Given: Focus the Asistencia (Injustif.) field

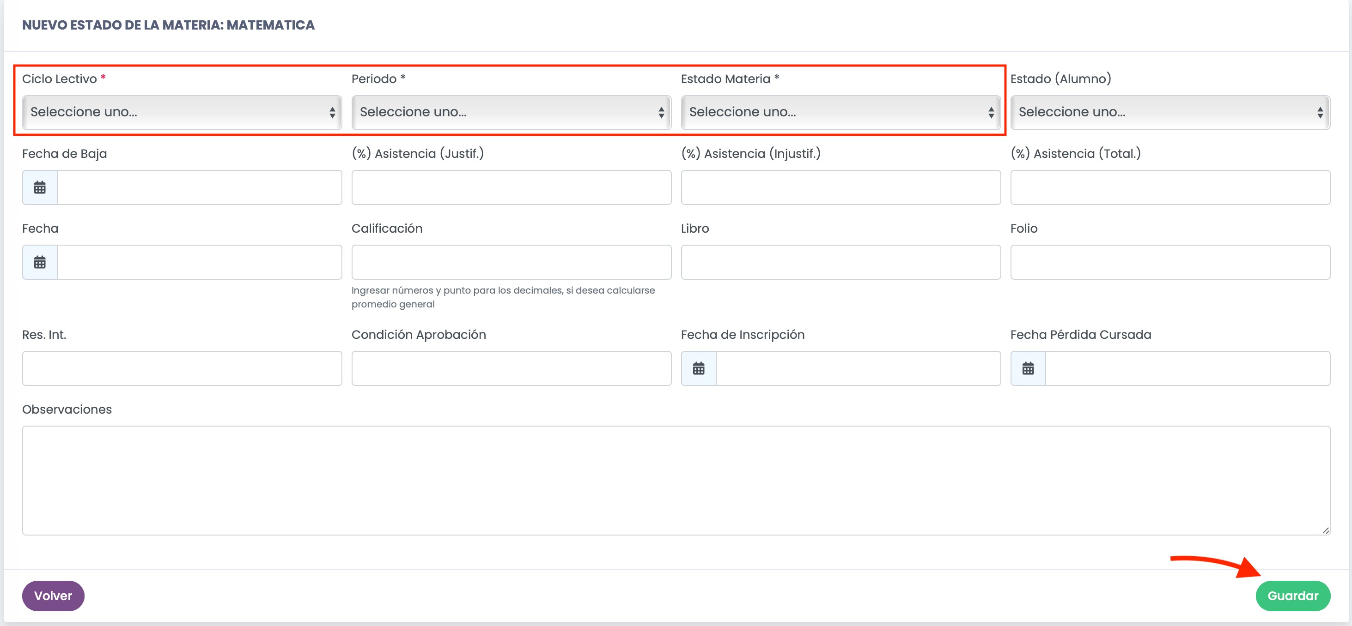Looking at the screenshot, I should pyautogui.click(x=840, y=187).
